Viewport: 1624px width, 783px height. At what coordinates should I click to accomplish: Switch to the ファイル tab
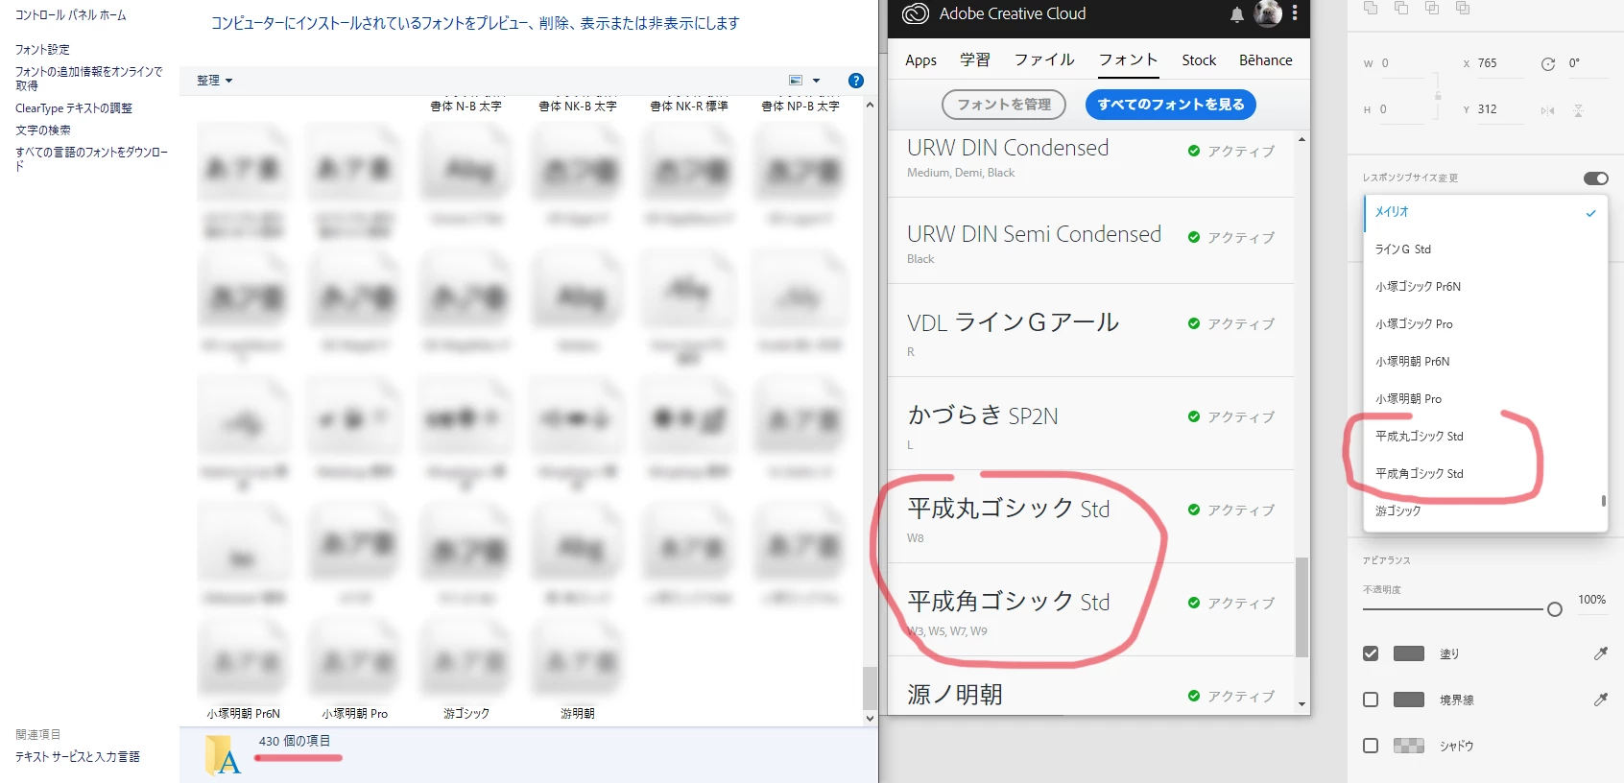1044,59
